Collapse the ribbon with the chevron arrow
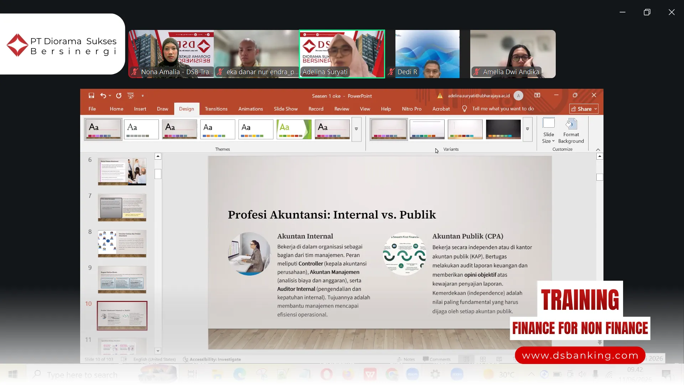Screen dimensions: 684x385 click(598, 149)
